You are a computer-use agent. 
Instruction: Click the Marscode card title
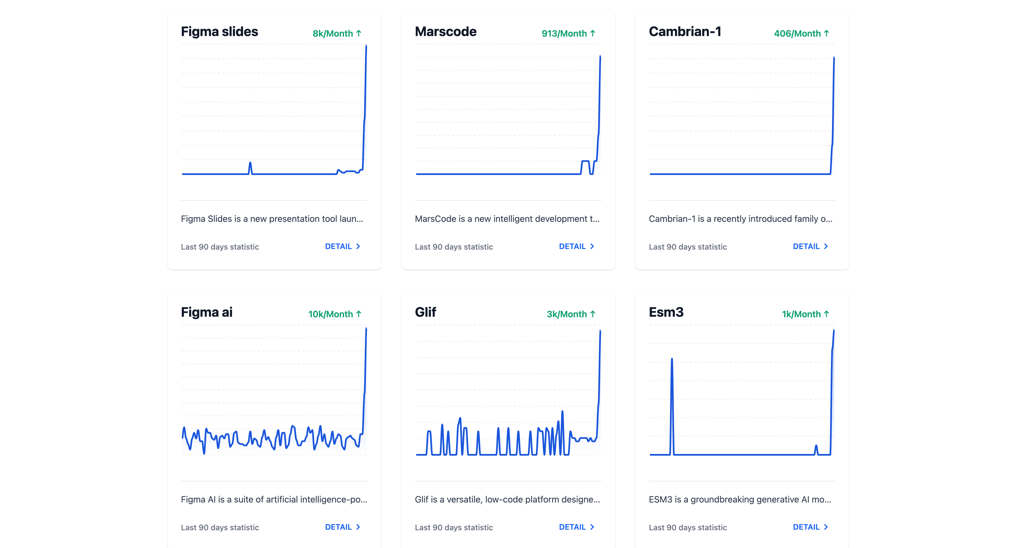point(446,32)
